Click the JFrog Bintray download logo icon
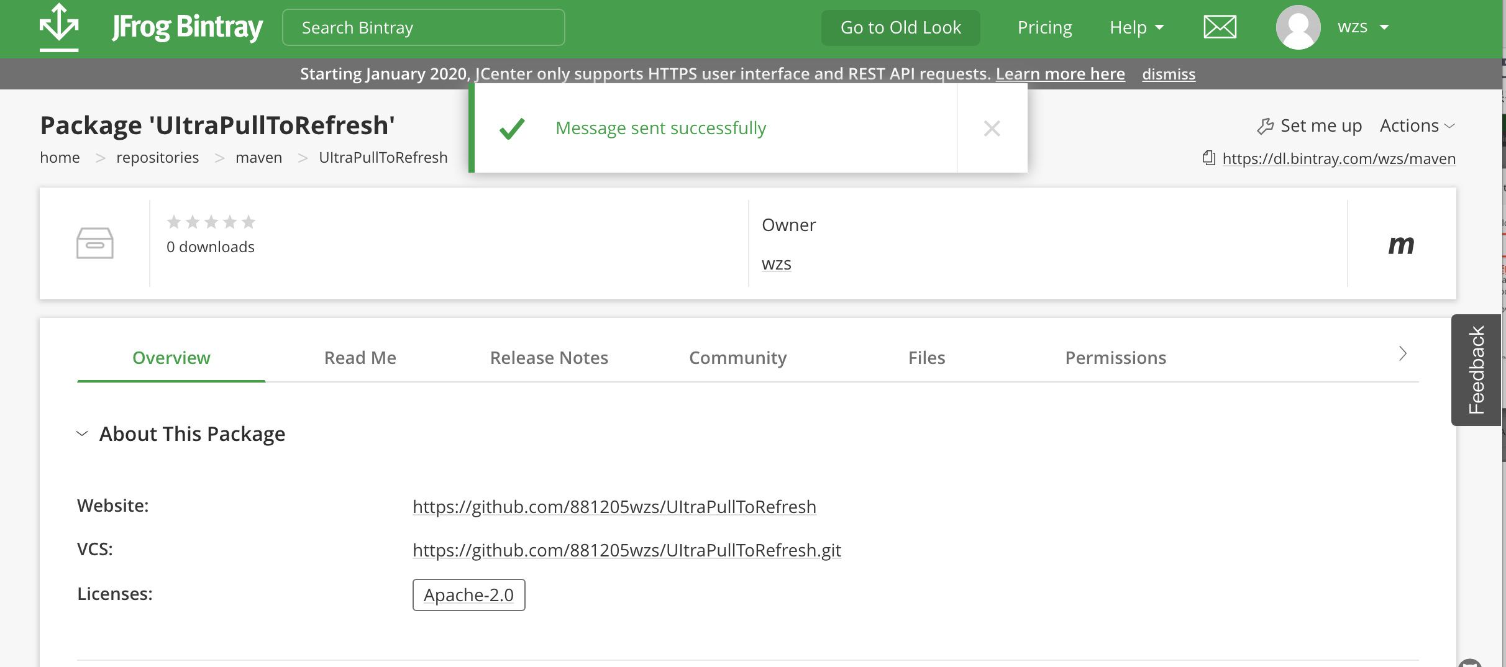This screenshot has width=1506, height=667. (x=59, y=27)
